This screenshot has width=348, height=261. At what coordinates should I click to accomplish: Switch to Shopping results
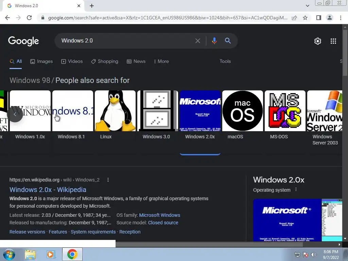click(105, 62)
